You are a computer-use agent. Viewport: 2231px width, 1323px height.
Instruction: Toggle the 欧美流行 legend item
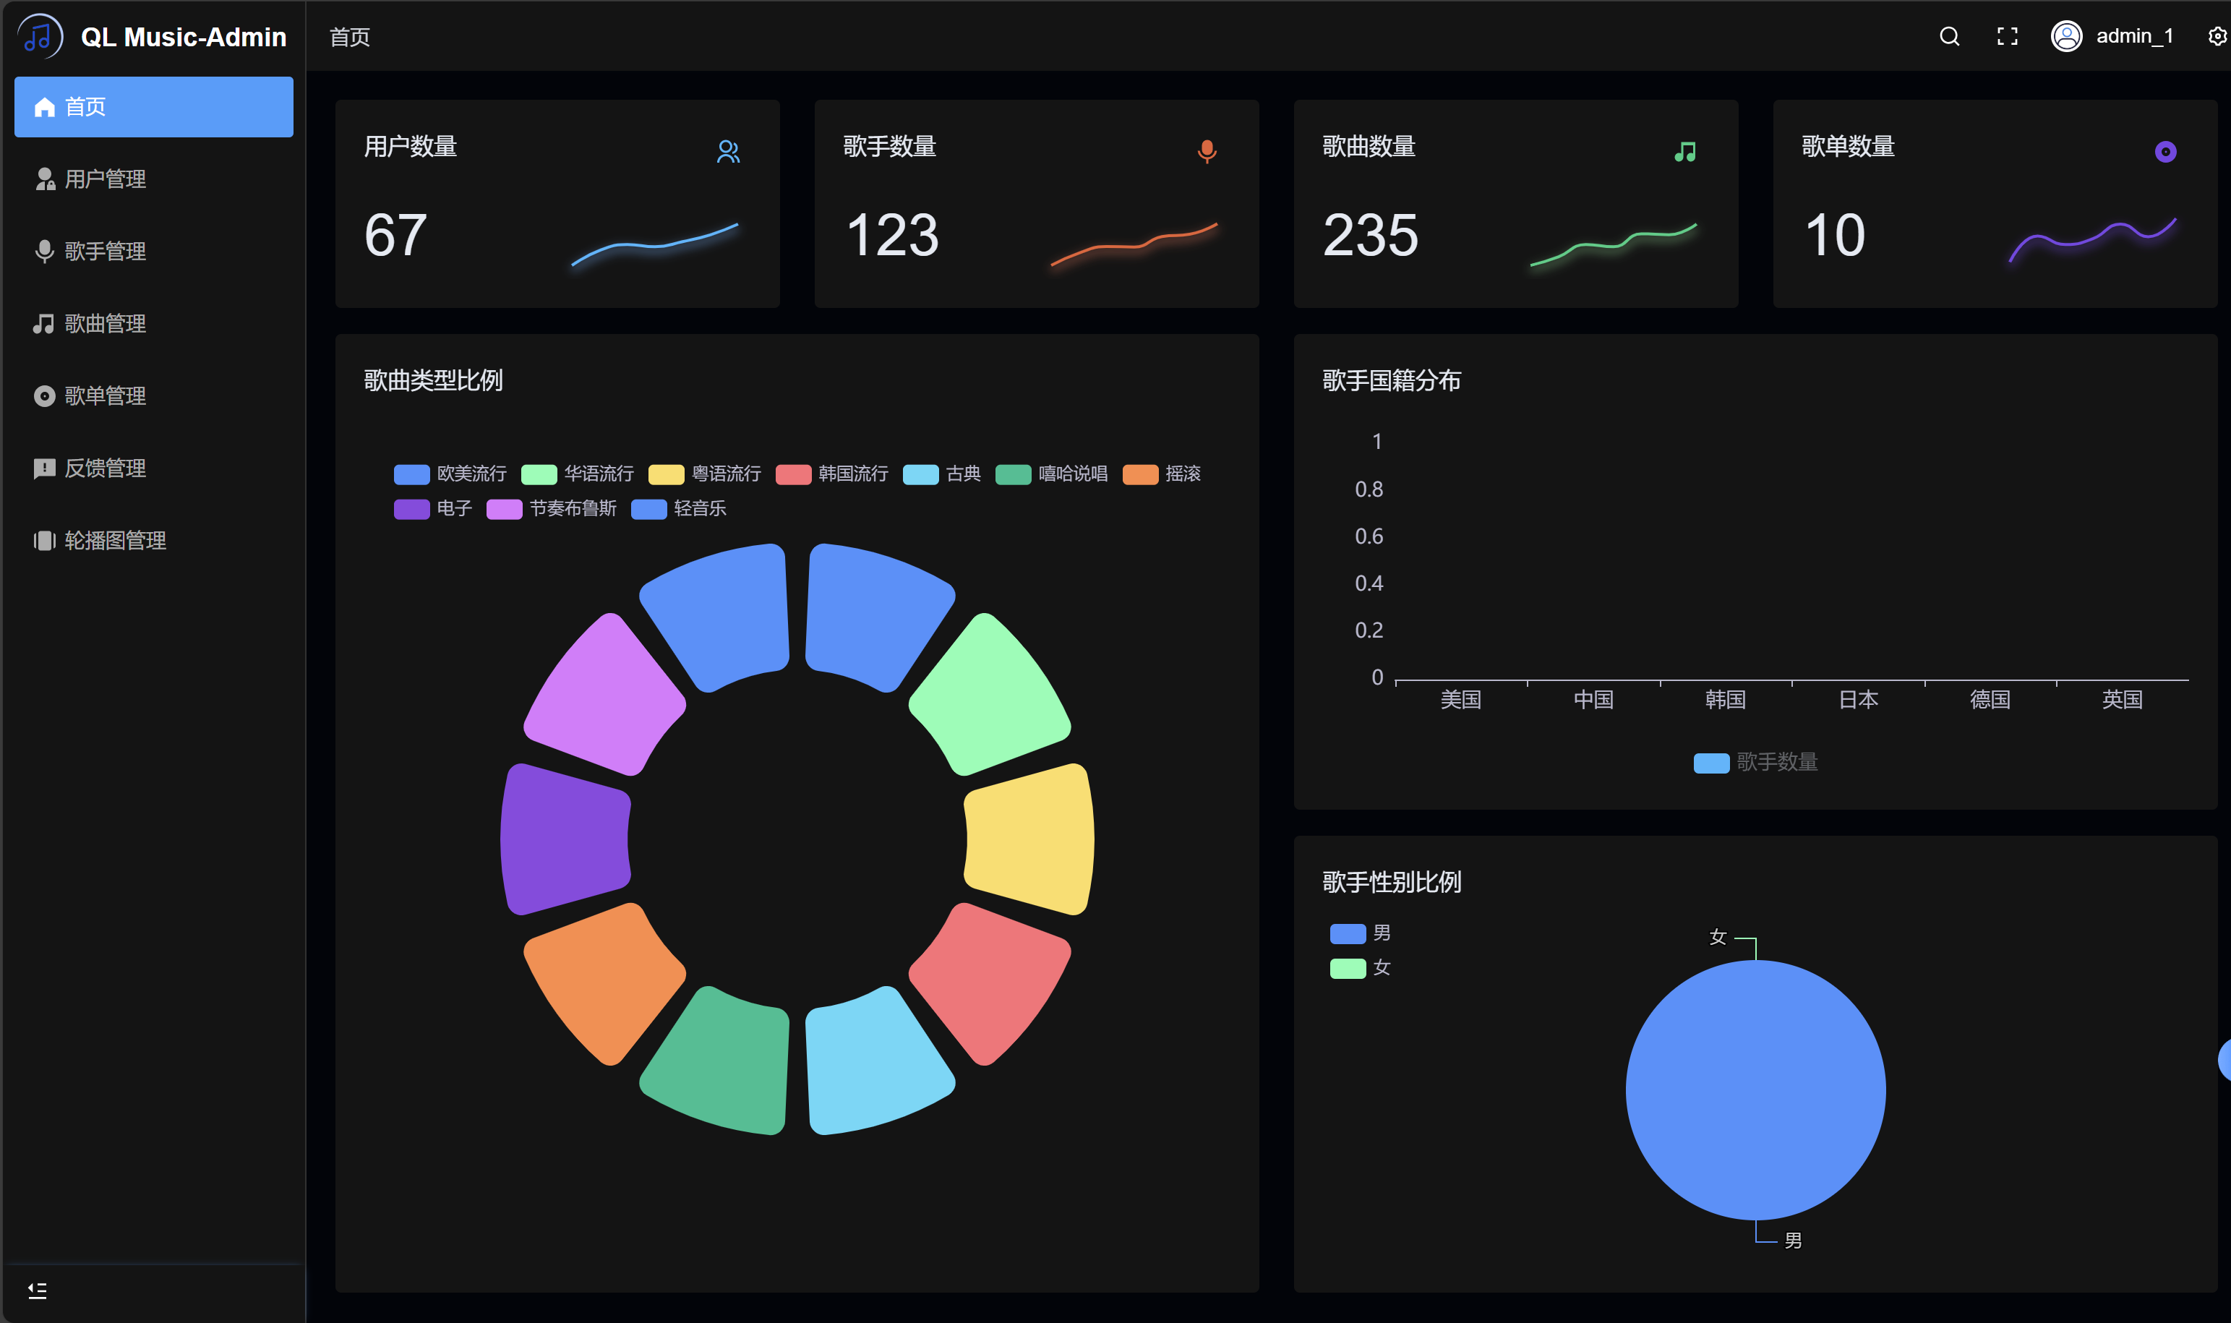450,474
